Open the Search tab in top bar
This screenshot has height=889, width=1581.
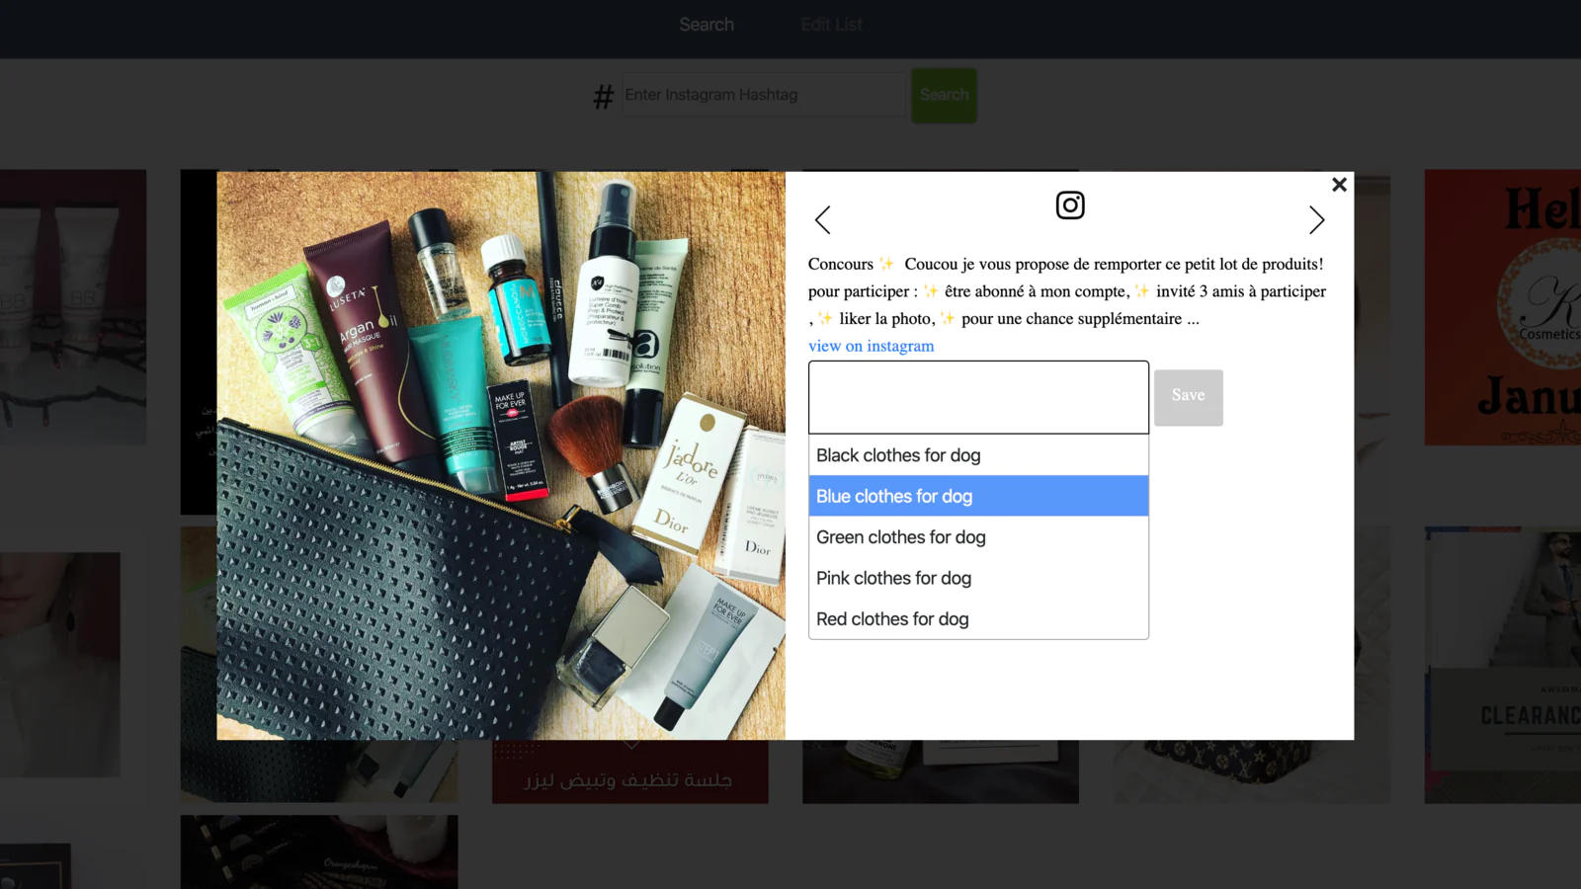[x=707, y=25]
